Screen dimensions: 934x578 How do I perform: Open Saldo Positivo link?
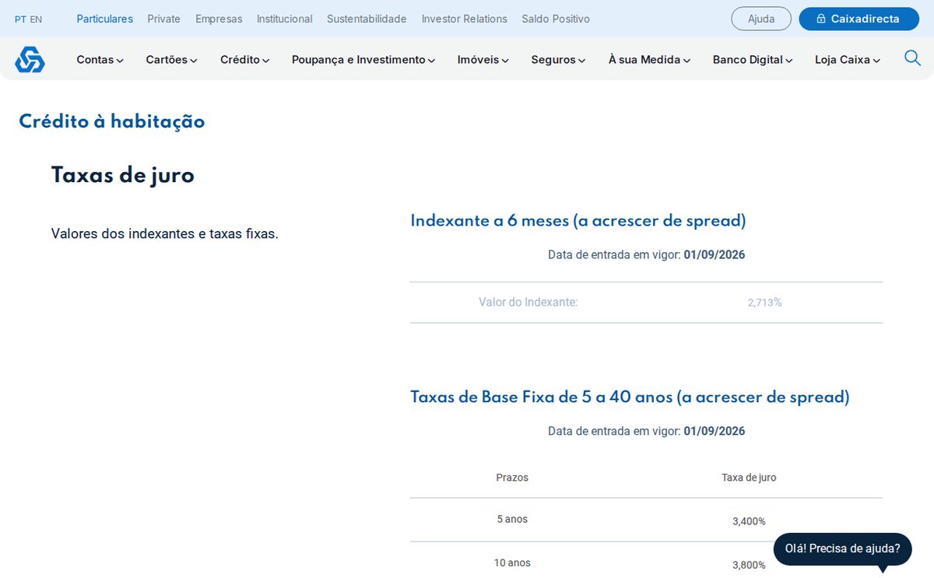pyautogui.click(x=556, y=19)
